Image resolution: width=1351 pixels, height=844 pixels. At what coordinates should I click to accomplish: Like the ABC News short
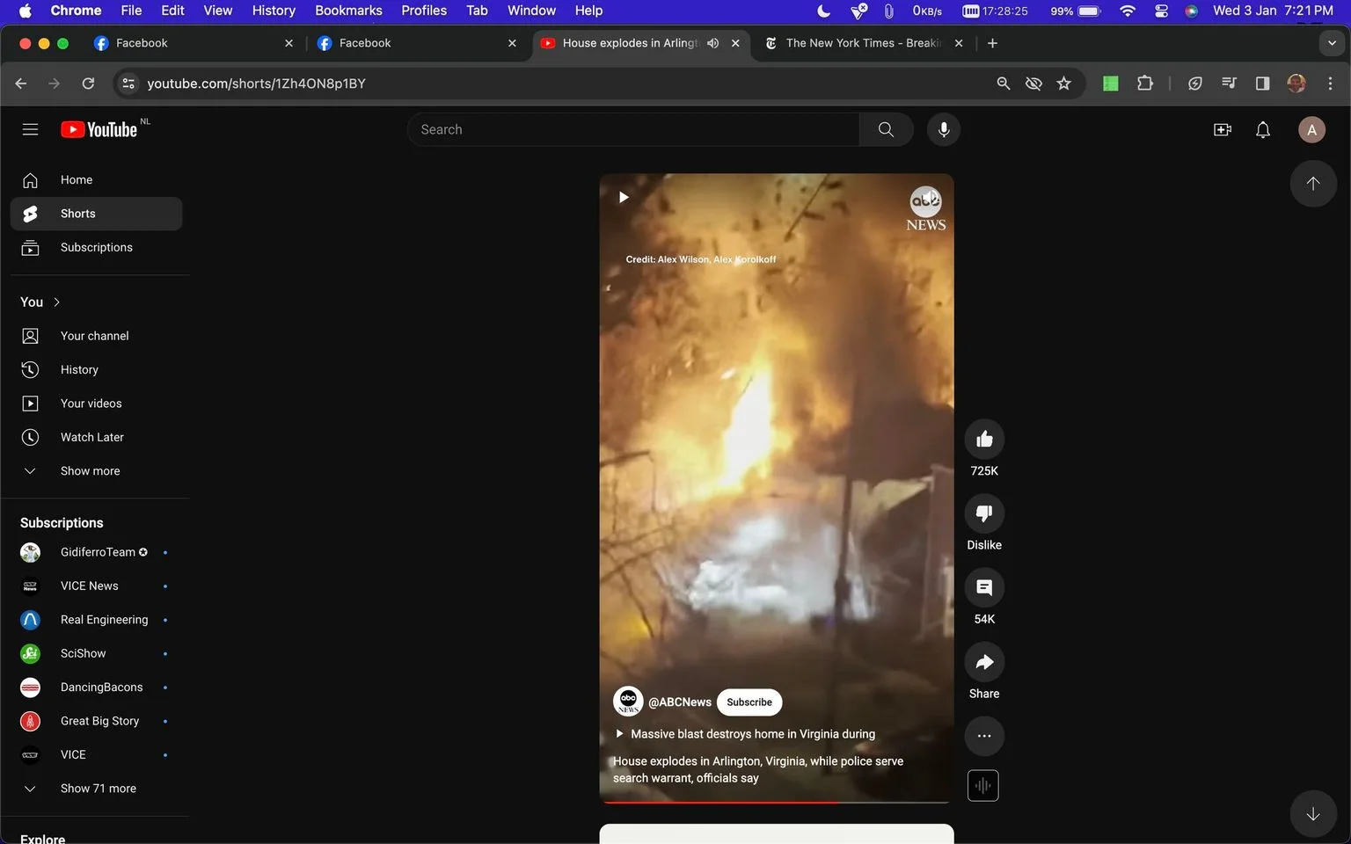(984, 439)
